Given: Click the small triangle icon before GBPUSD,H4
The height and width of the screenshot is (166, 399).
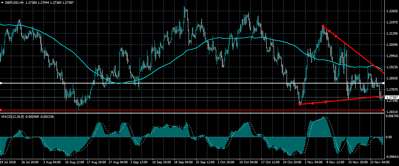Looking at the screenshot, I should pyautogui.click(x=2, y=2).
